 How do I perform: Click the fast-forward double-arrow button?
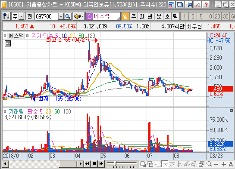coord(101,164)
